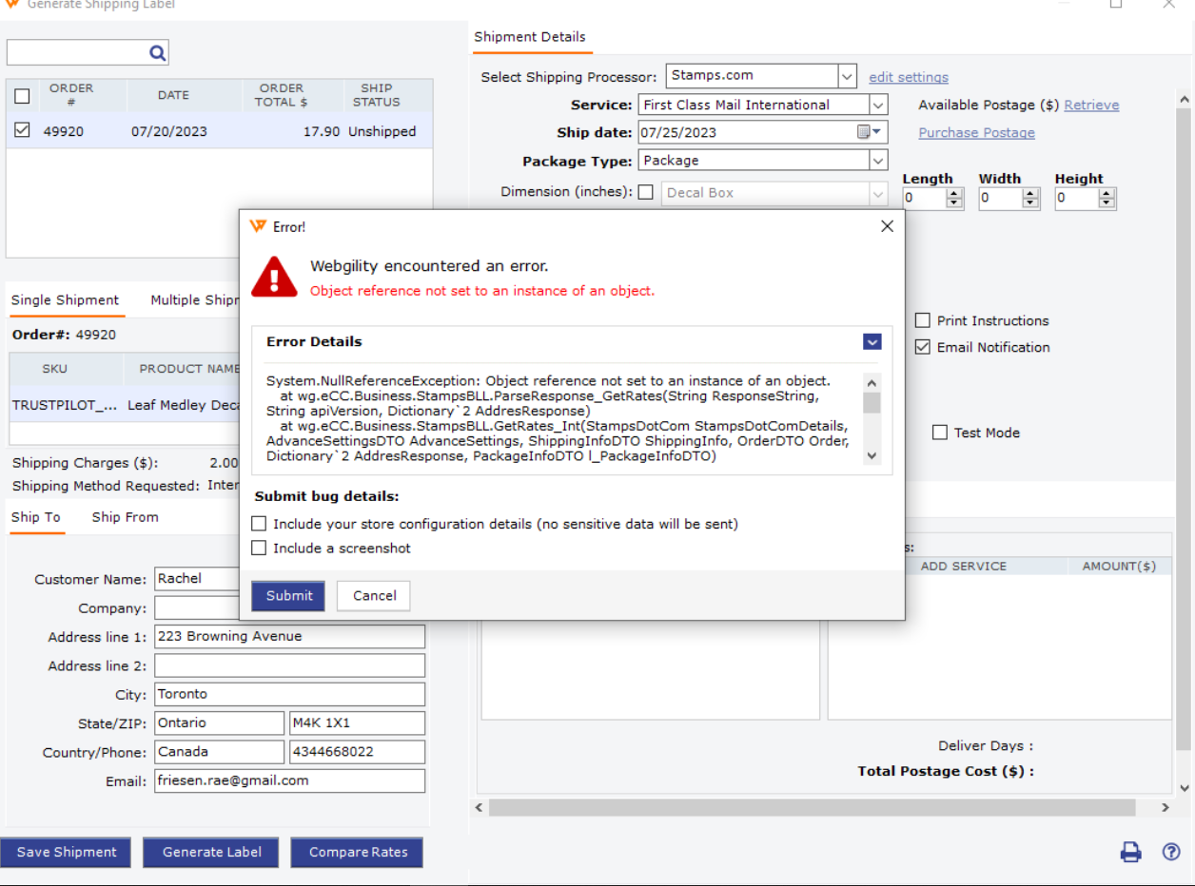1195x886 pixels.
Task: Click the search magnifier icon
Action: 158,53
